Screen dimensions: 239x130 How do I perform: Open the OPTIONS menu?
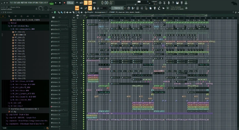point(35,2)
